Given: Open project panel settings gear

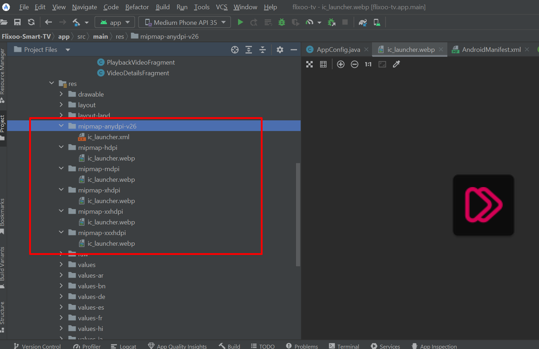Looking at the screenshot, I should pyautogui.click(x=280, y=50).
